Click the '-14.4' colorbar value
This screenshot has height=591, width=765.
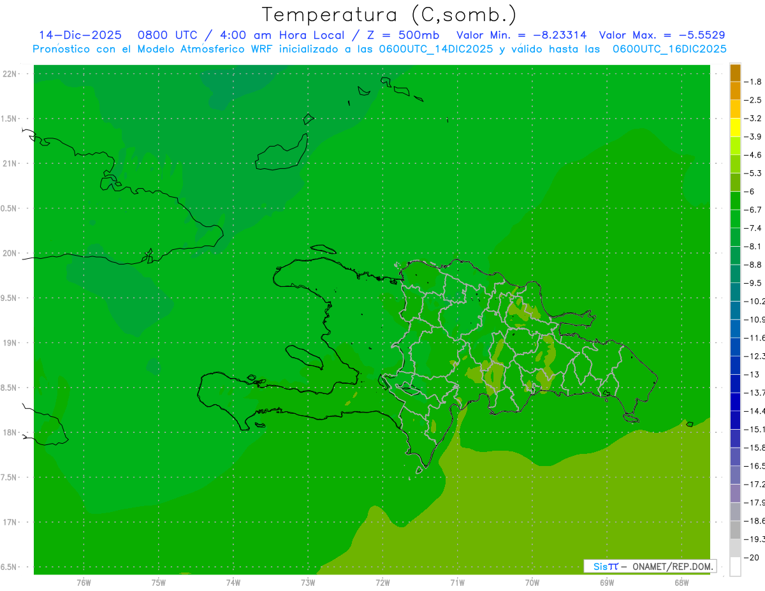pyautogui.click(x=754, y=411)
